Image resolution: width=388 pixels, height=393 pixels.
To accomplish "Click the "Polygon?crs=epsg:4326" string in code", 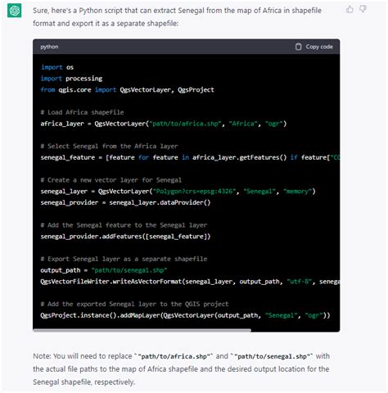I will pos(194,192).
